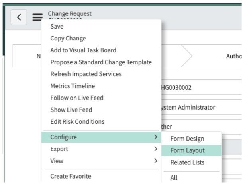Click Refresh Impacted Services
This screenshot has height=187, width=247.
[86, 74]
